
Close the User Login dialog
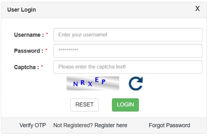pos(197,9)
